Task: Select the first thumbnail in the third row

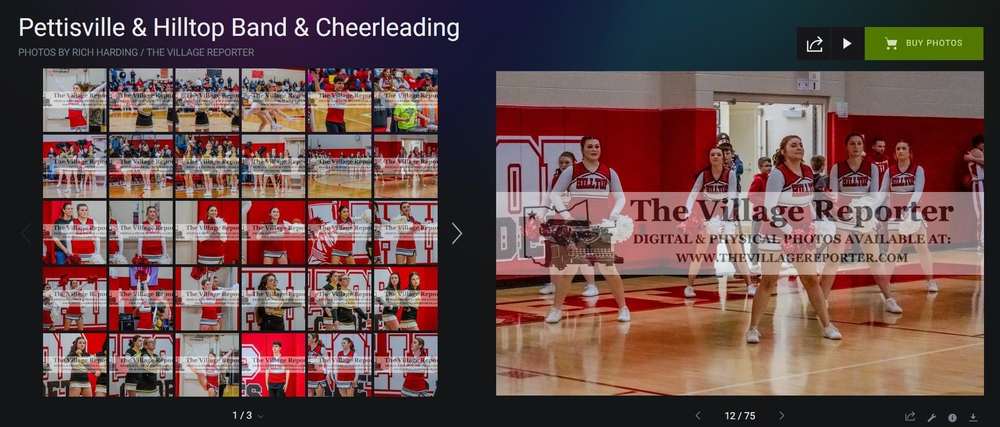Action: coord(75,232)
